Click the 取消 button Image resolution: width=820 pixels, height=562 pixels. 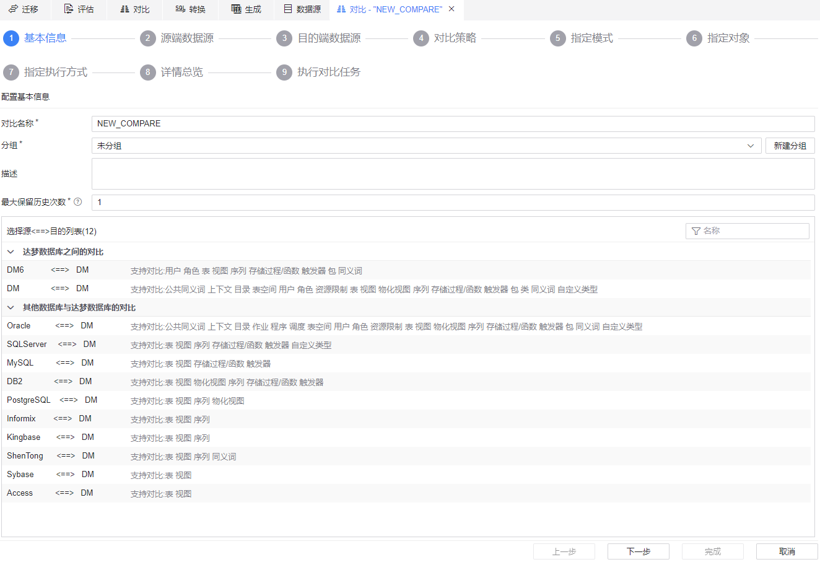click(787, 551)
